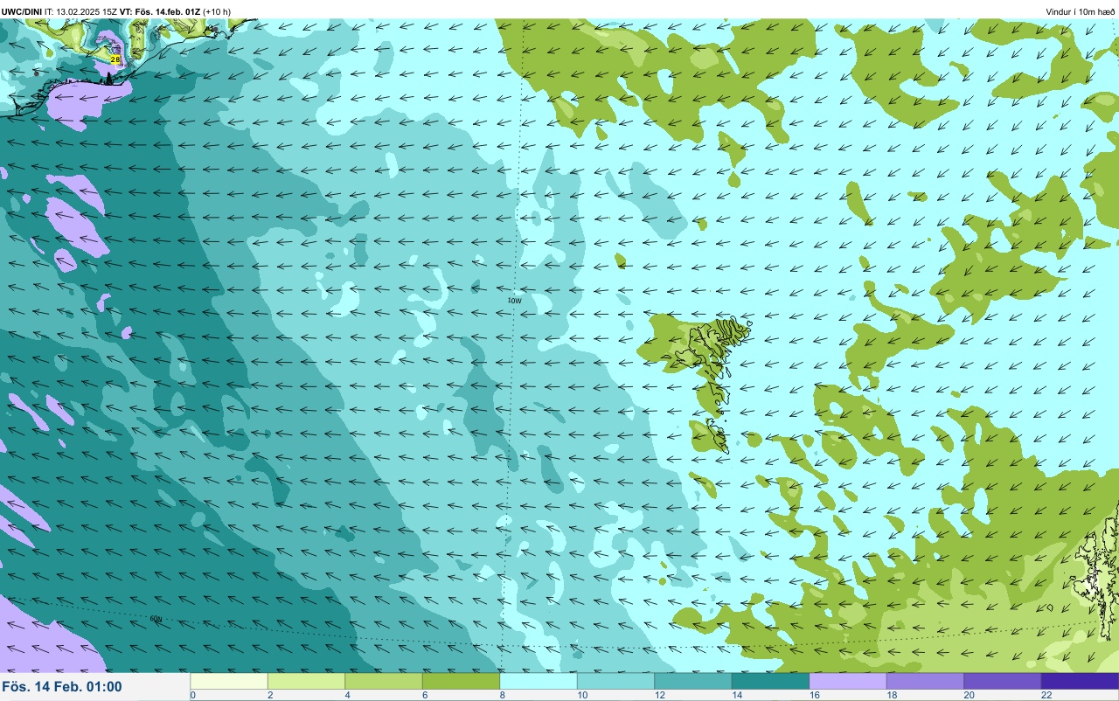Click the 'Fös. 14 Feb. 01:00' date label
This screenshot has width=1119, height=701.
[x=62, y=687]
